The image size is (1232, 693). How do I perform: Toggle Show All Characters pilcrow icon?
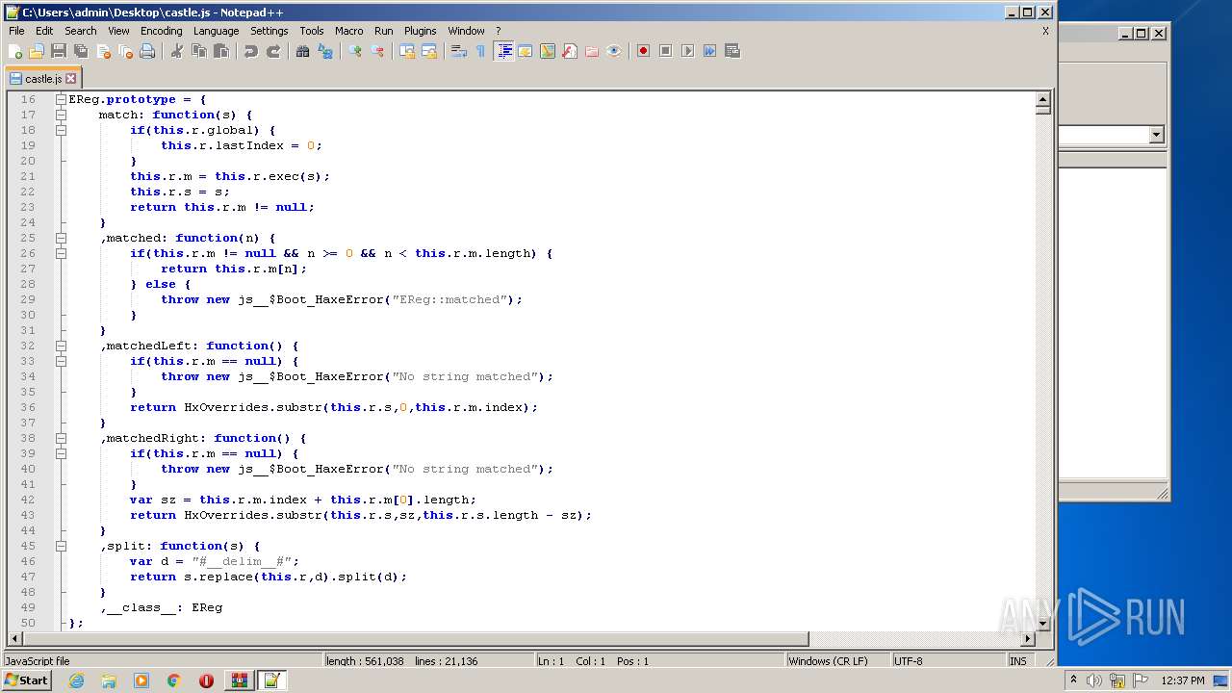(x=481, y=51)
